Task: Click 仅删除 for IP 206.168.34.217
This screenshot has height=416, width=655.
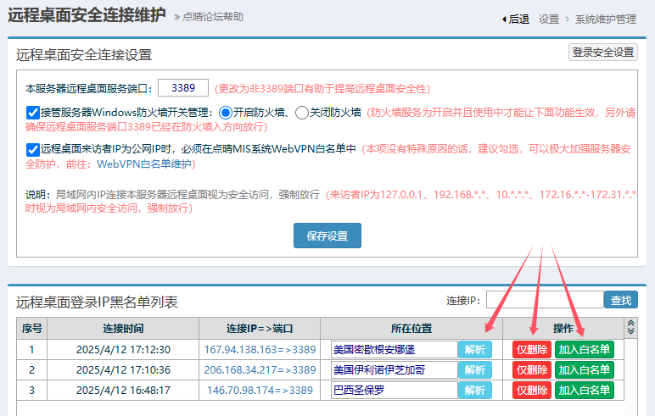Action: pos(531,370)
